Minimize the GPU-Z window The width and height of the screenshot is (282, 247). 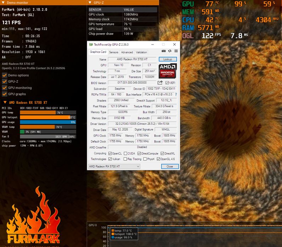click(x=152, y=45)
